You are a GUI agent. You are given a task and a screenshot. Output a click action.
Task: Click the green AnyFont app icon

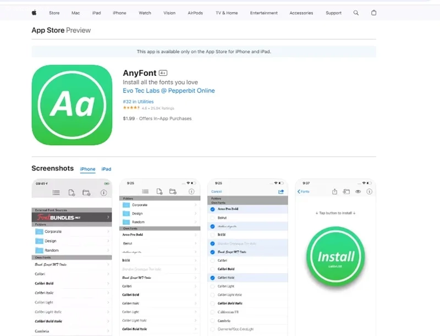[72, 105]
